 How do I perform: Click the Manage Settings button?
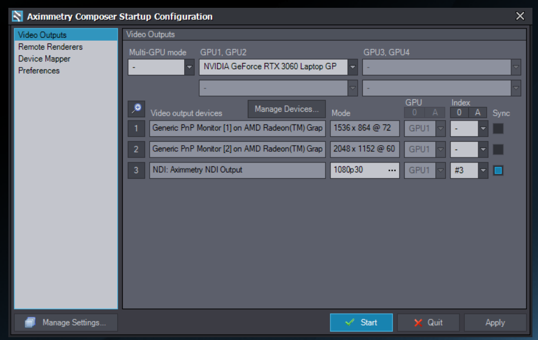tap(66, 323)
